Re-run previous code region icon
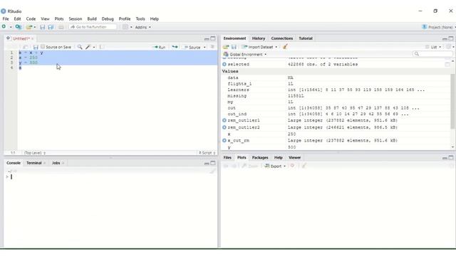This screenshot has width=456, height=256. pos(175,47)
